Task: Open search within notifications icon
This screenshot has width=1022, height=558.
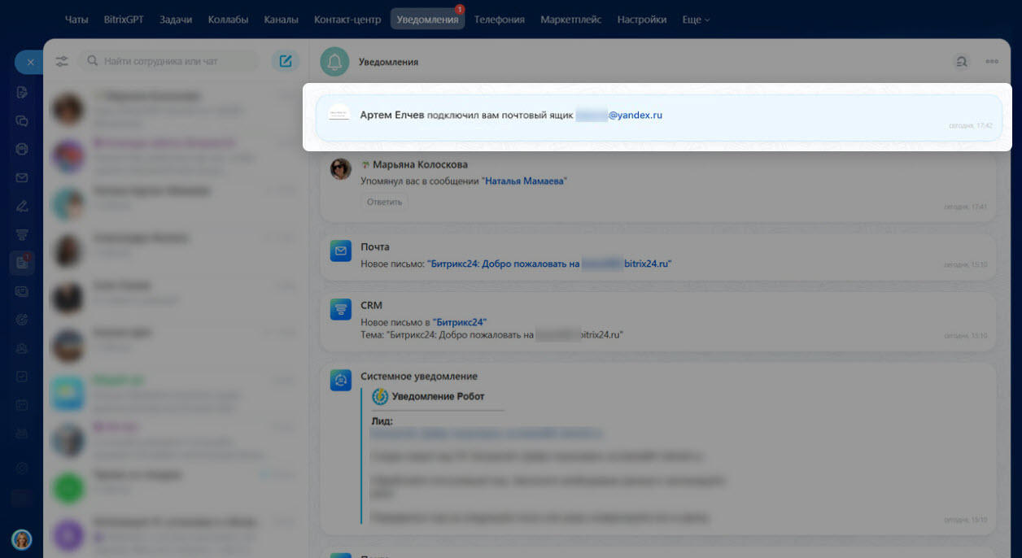Action: click(962, 62)
